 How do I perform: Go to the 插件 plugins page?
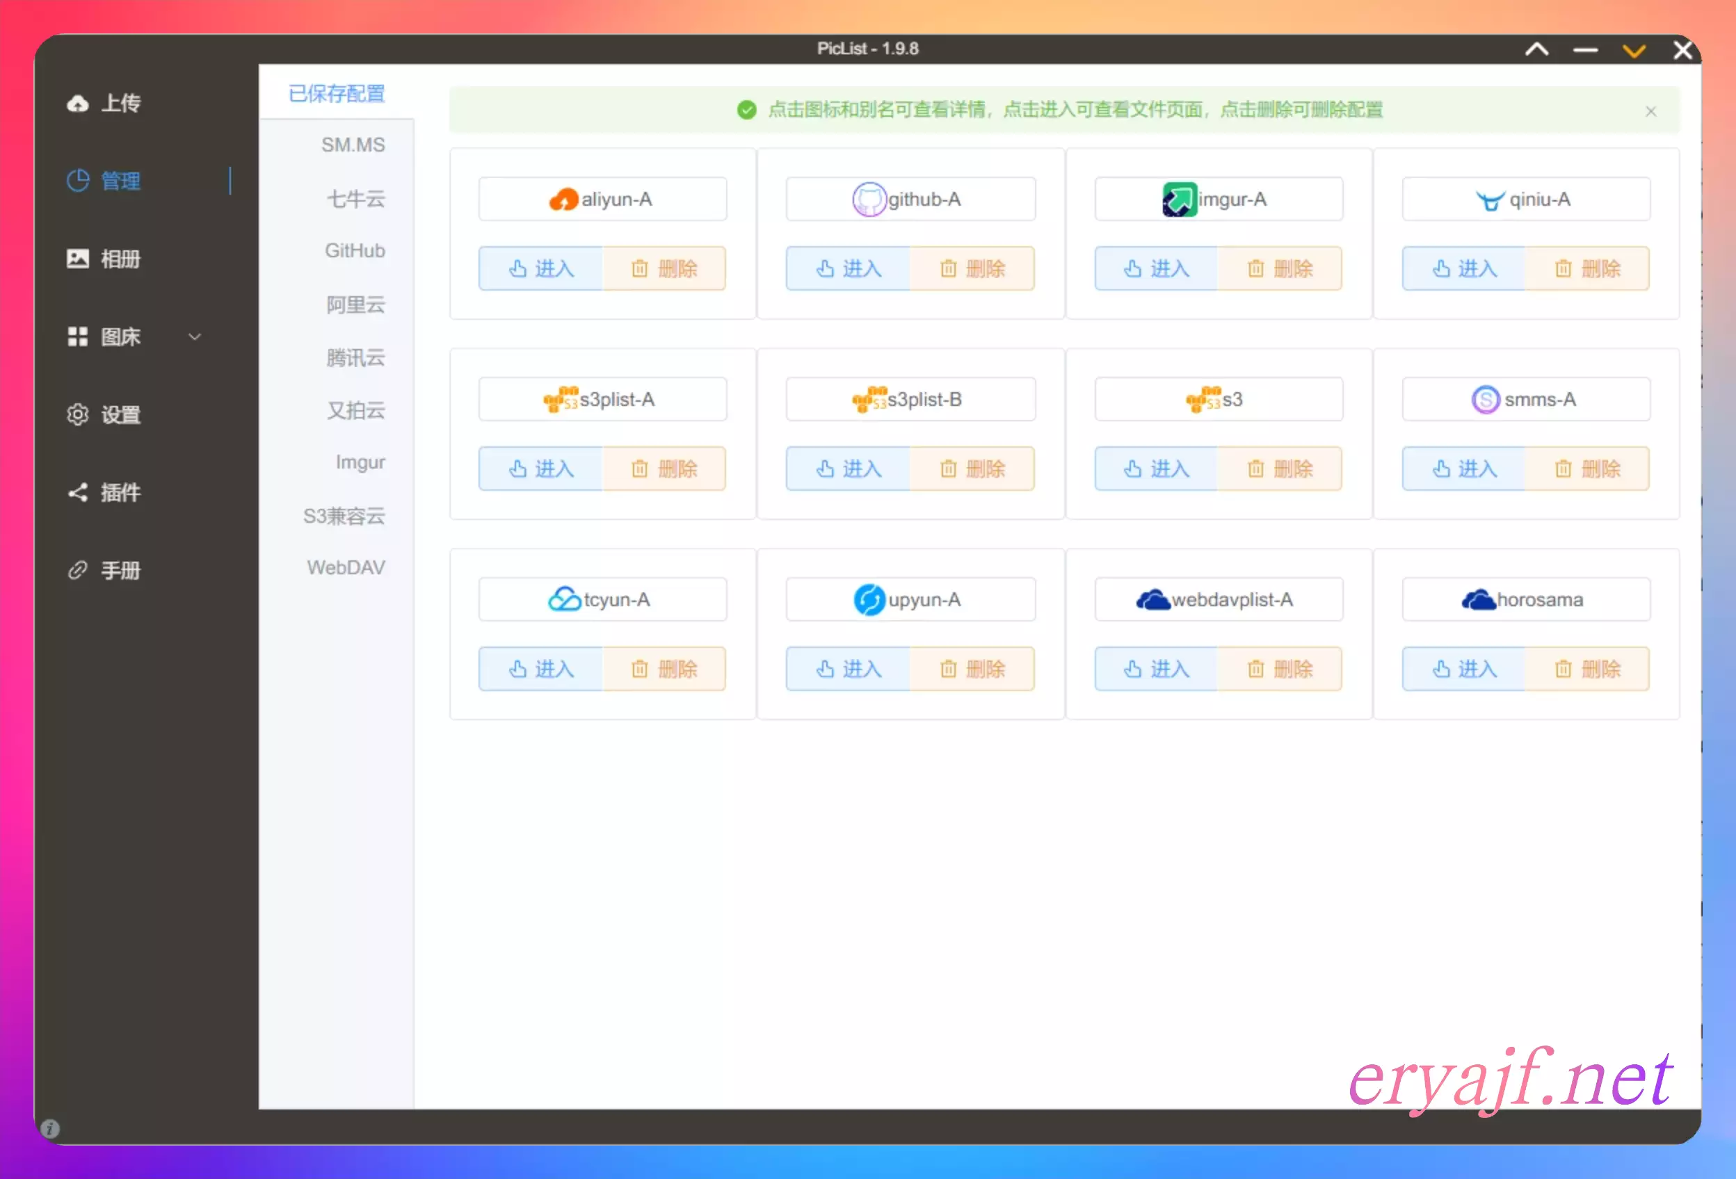tap(120, 492)
